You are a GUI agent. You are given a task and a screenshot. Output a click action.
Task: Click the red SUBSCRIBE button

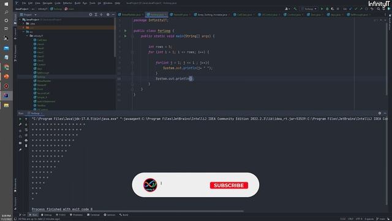[x=229, y=185]
